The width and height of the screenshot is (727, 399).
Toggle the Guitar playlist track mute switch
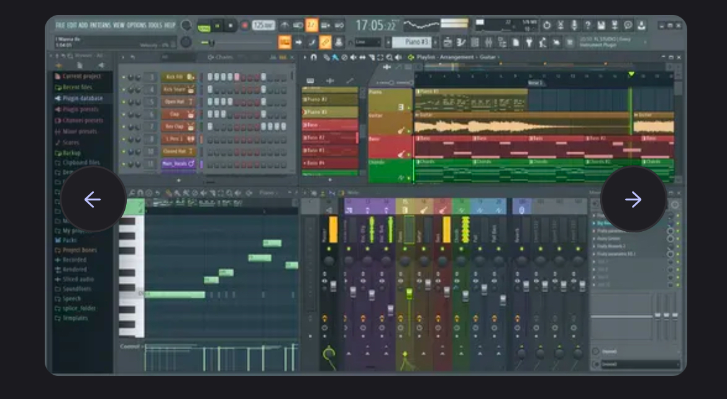(x=408, y=131)
